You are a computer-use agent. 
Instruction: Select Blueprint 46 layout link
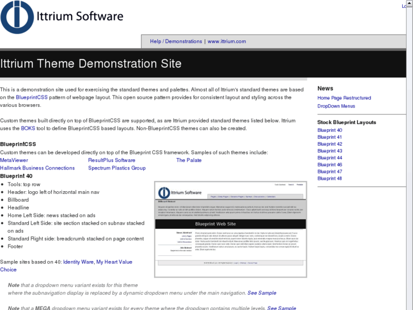[x=329, y=164]
